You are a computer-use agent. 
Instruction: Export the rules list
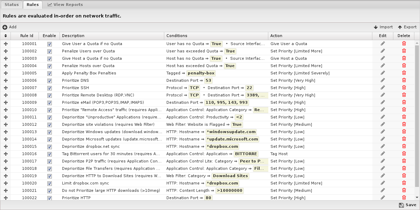coord(407,27)
